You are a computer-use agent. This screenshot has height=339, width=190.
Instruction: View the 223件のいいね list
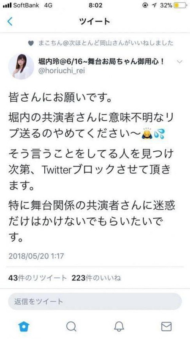[96, 278]
